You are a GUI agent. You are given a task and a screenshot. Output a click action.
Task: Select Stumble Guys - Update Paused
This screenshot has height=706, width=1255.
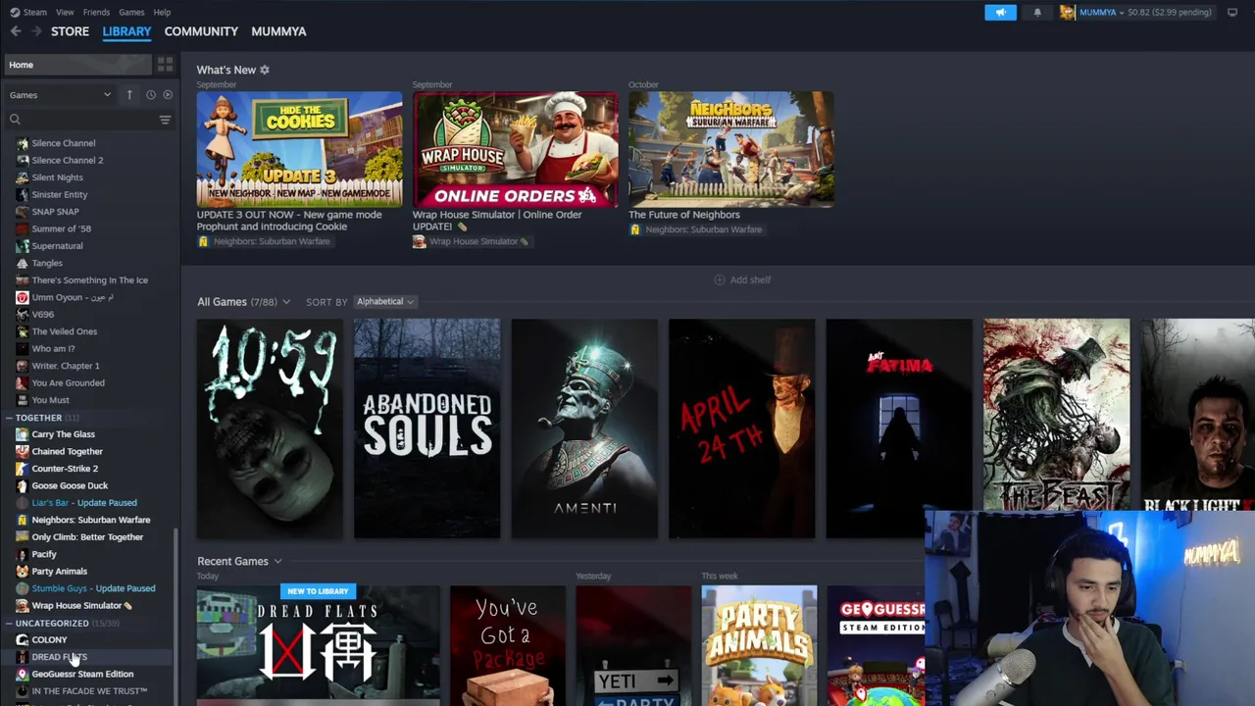click(93, 588)
